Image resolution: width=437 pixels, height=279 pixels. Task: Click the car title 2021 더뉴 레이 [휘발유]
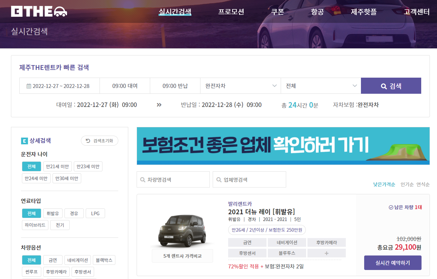pos(261,212)
